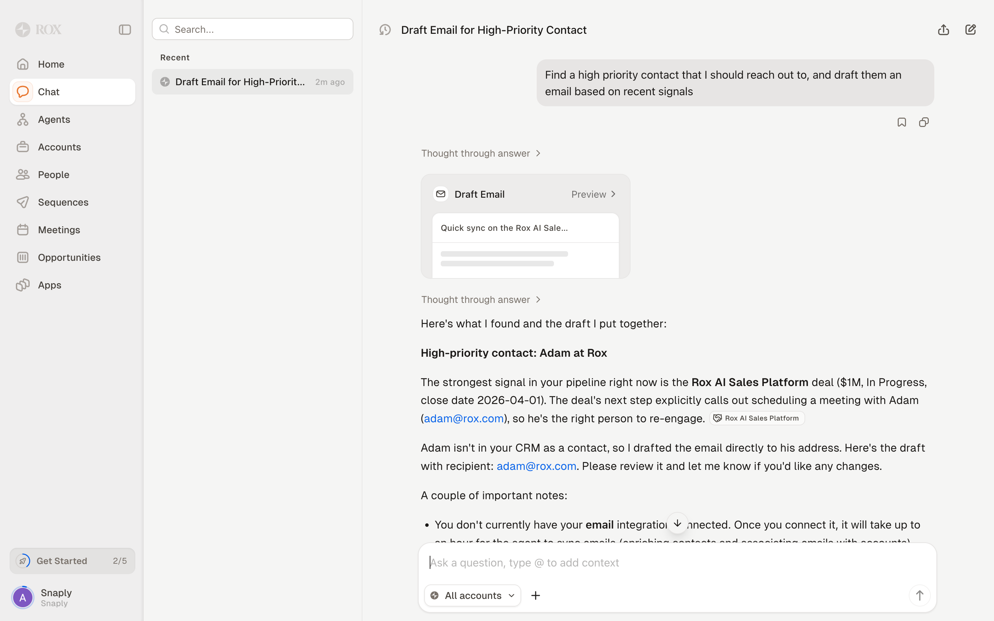The width and height of the screenshot is (994, 621).
Task: Open Rox AI Sales Platform citation chip
Action: coord(757,418)
